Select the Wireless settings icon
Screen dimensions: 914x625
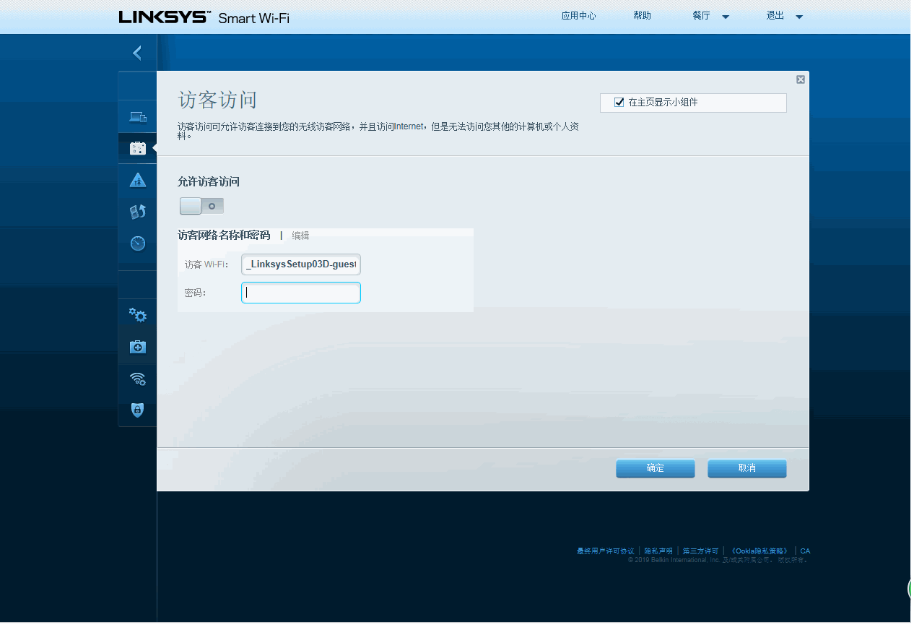click(x=137, y=379)
